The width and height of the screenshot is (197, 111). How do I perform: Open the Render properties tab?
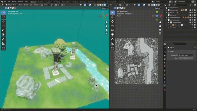pos(165,52)
